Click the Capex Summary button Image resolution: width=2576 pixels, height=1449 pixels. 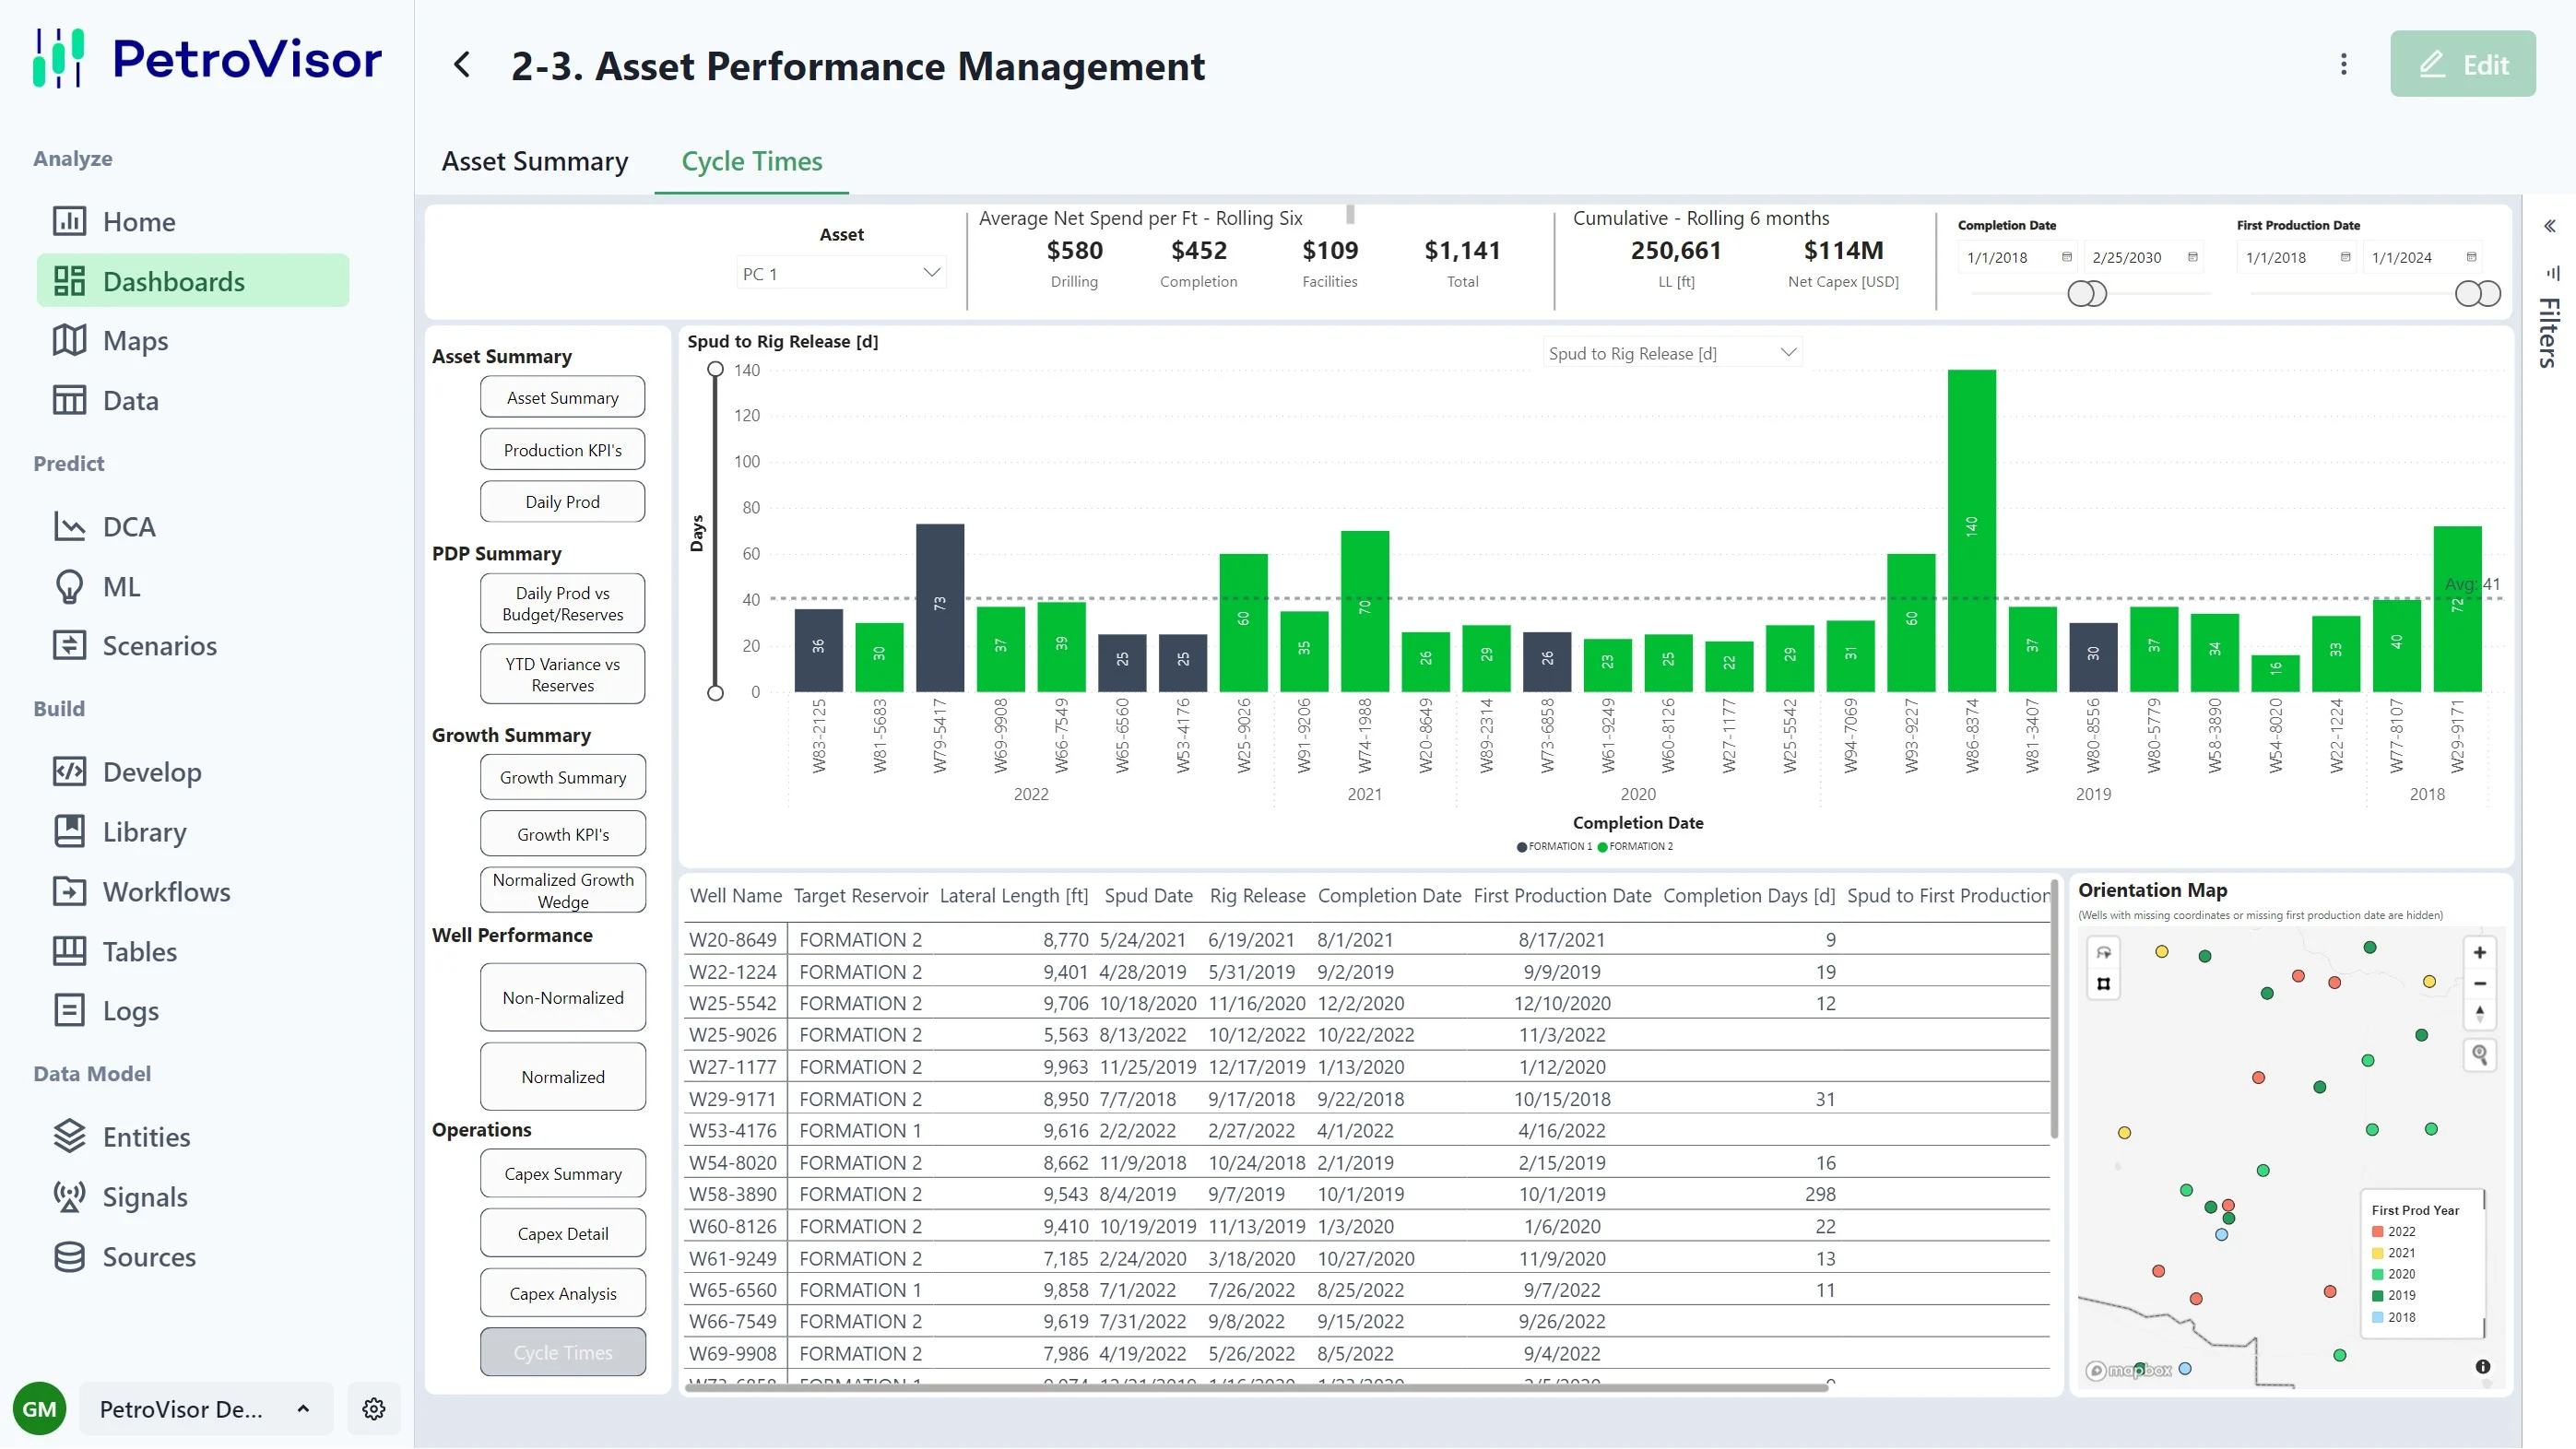pos(562,1174)
